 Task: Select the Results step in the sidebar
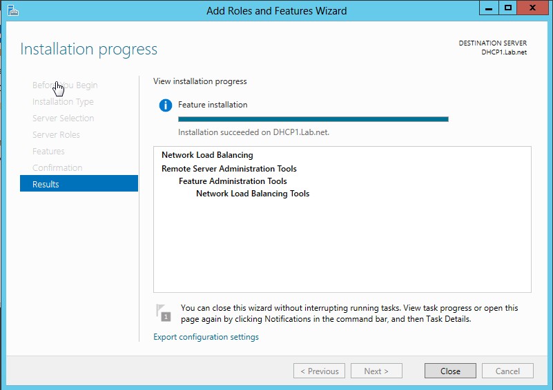click(x=79, y=184)
